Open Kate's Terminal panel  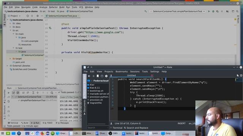[116, 128]
